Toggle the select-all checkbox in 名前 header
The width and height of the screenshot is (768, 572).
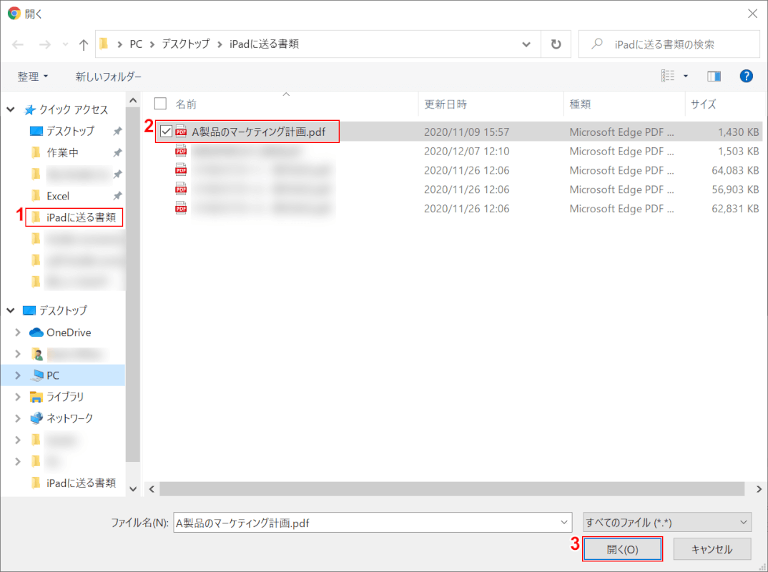pos(159,103)
